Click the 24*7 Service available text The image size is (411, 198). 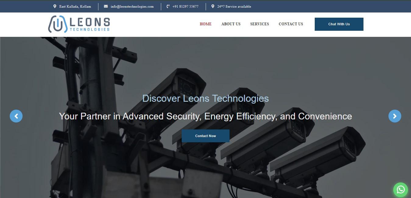[234, 6]
